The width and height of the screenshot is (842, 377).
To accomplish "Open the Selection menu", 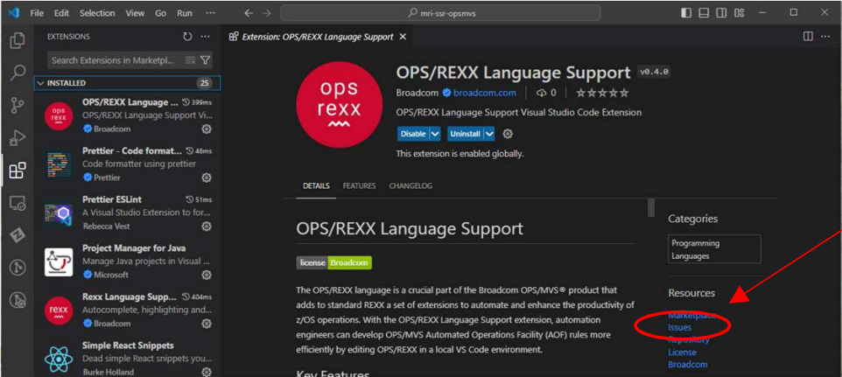I will coord(98,13).
